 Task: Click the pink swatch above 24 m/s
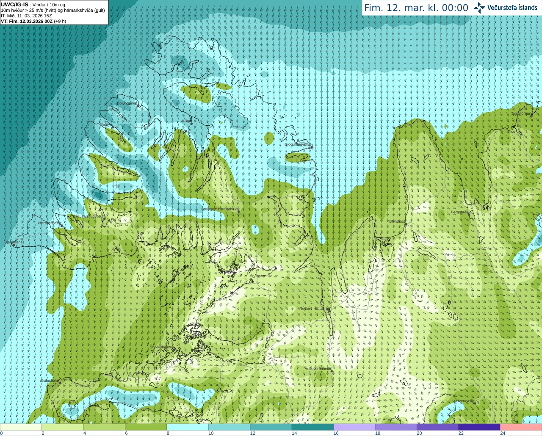coord(521,427)
